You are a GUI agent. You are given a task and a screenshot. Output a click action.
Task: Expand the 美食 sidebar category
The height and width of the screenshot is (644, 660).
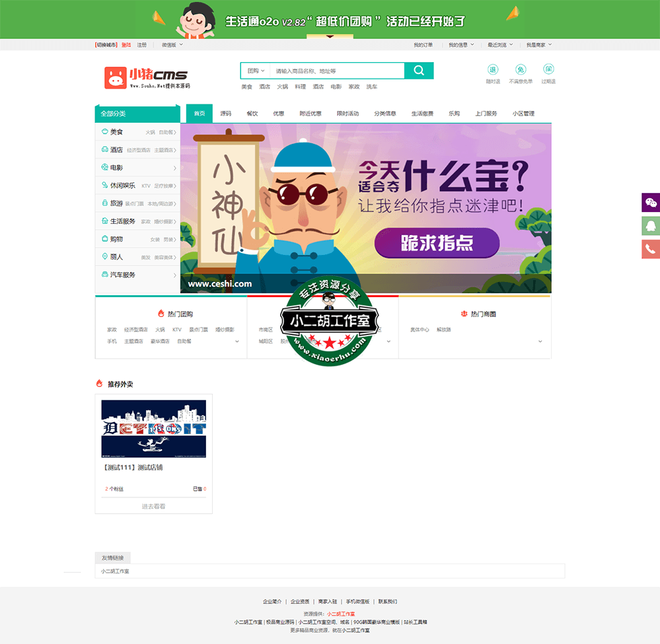tap(116, 131)
